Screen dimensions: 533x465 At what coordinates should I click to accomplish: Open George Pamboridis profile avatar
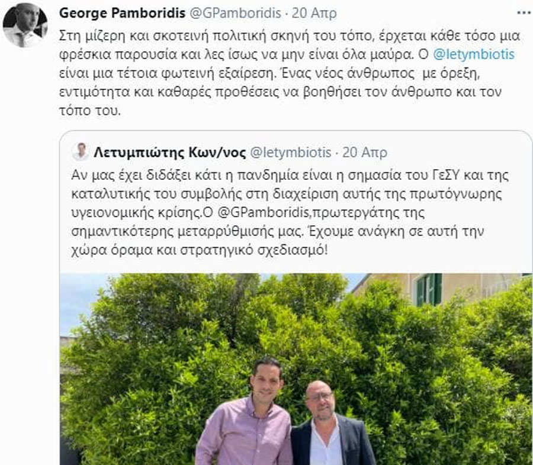25,25
